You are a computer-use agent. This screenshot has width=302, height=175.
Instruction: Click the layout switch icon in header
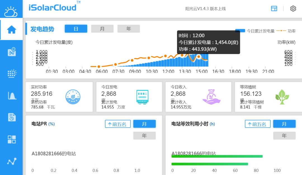[x=274, y=9]
